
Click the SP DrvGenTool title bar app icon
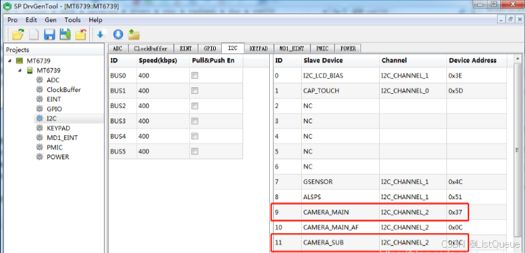coord(7,6)
